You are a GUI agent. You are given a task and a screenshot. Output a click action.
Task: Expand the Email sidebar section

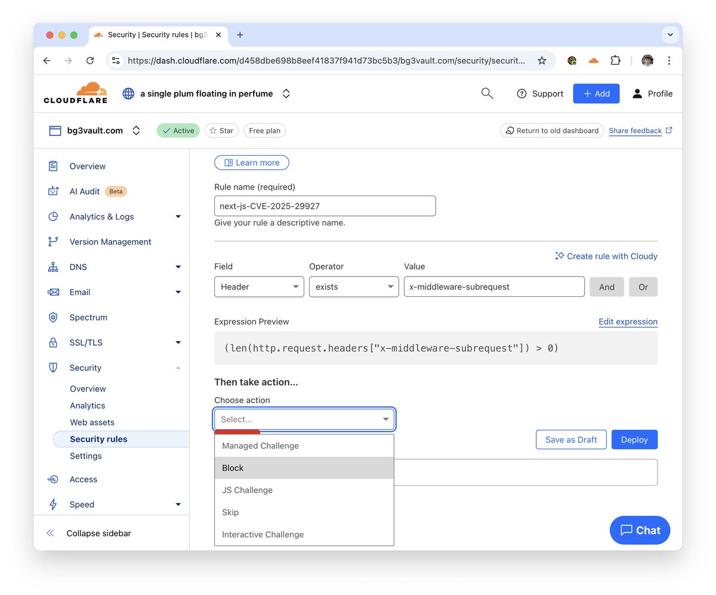(178, 292)
